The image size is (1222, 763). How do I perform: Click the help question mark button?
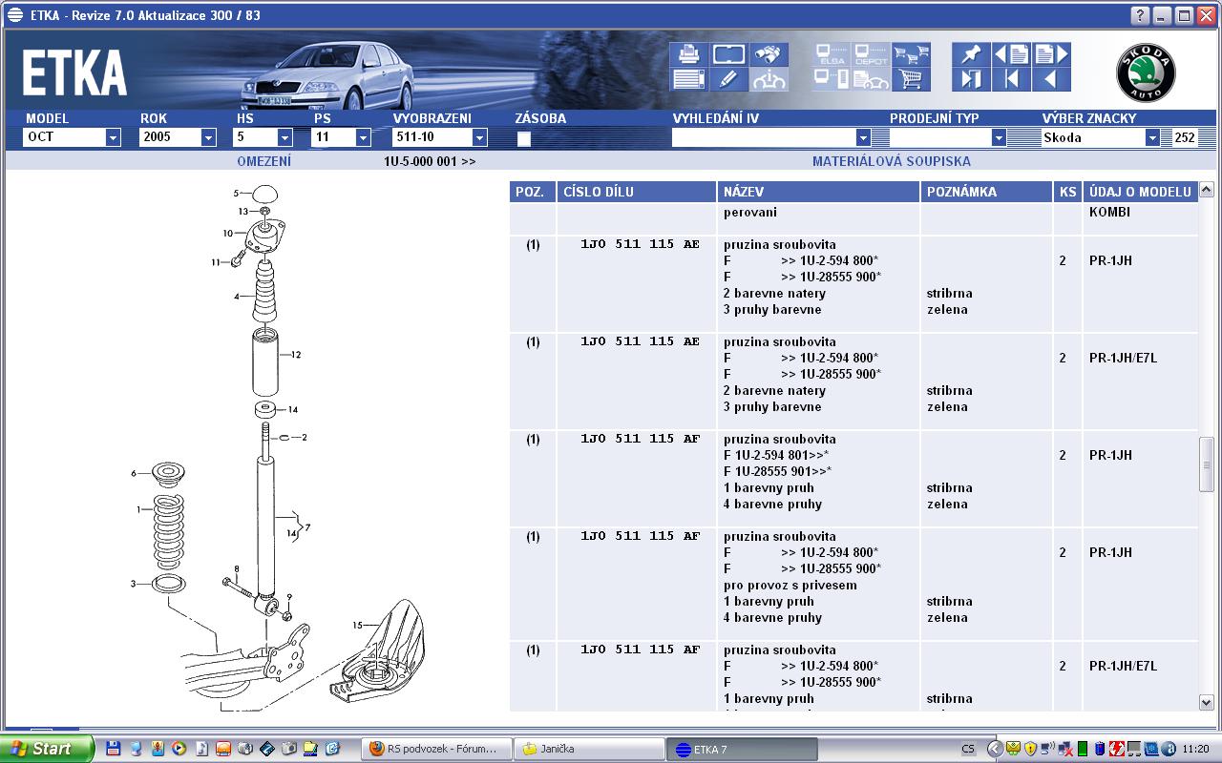[x=1140, y=15]
